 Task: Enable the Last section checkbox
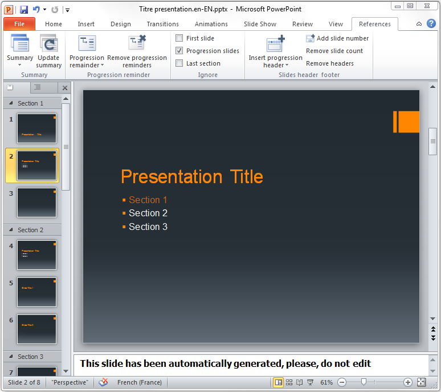tap(179, 63)
